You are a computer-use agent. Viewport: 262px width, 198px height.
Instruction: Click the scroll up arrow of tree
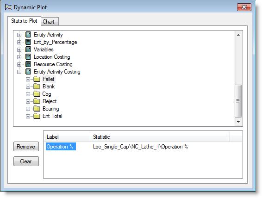(x=238, y=35)
